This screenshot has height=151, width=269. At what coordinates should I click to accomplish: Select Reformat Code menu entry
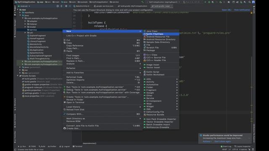click(x=102, y=77)
